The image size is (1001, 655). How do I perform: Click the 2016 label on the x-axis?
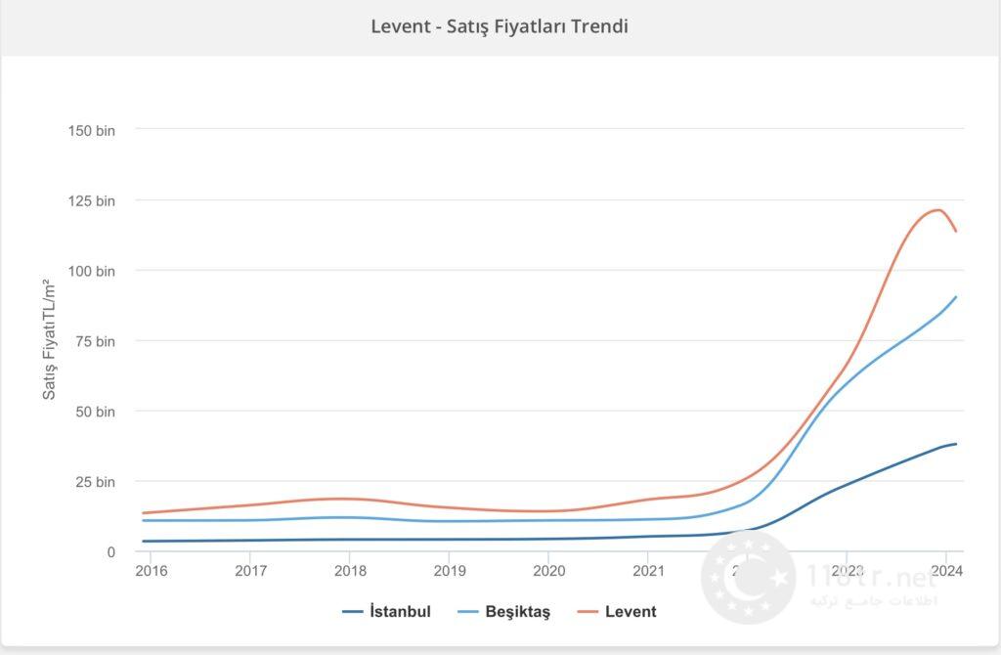coord(152,571)
